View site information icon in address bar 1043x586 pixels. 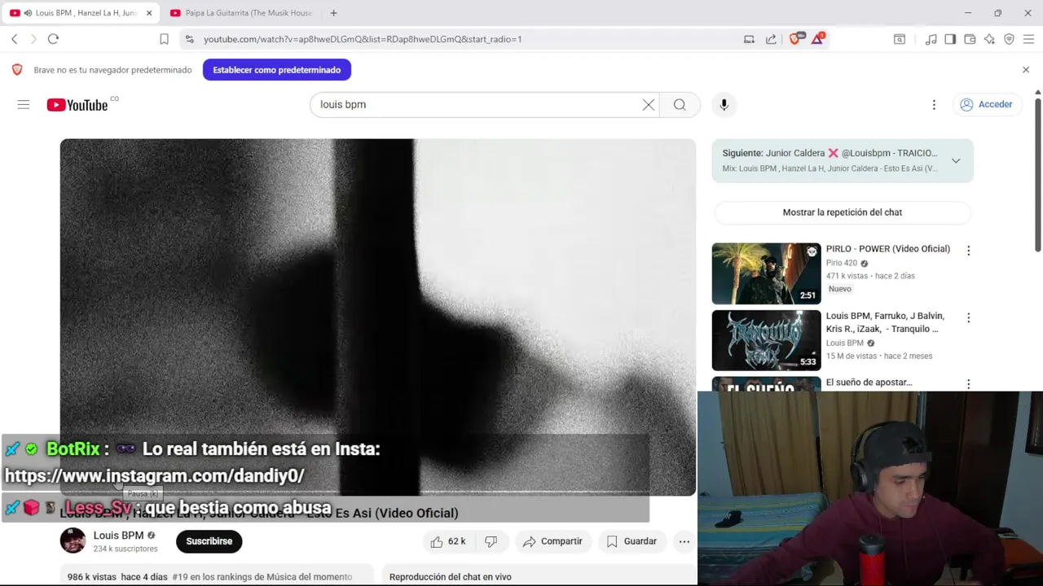189,39
